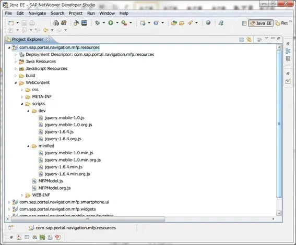Screen dimensions: 296x245
Task: Click the globe web browser icon
Action: (208, 23)
